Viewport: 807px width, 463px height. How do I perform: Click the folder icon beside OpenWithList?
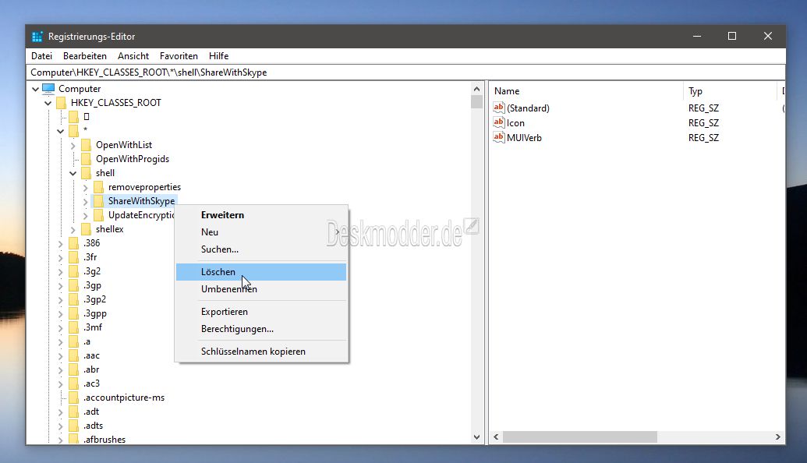coord(86,145)
